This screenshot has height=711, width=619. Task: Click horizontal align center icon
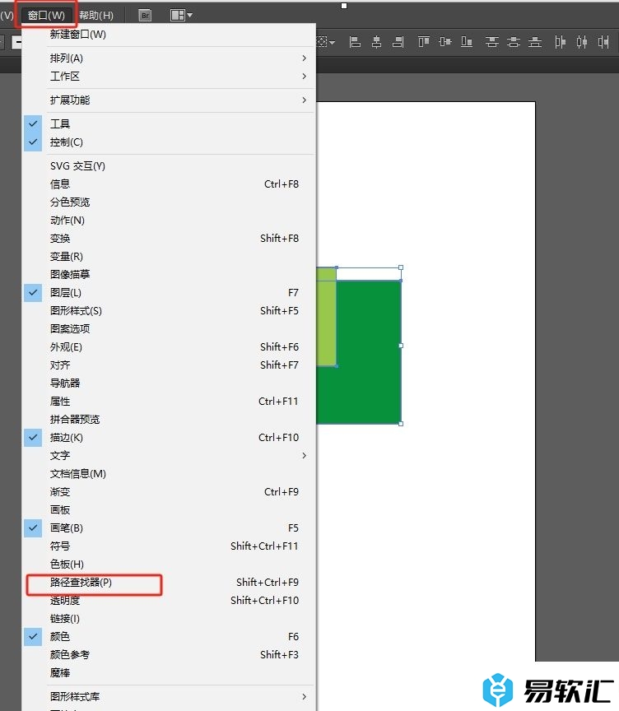[x=376, y=42]
